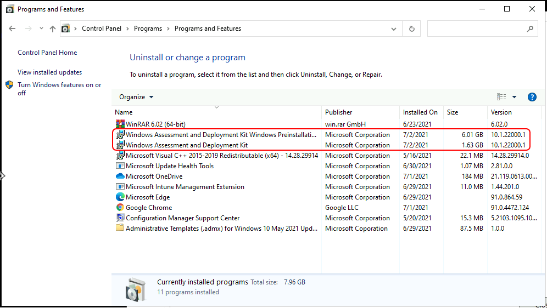
Task: Expand breadcrumb arrow after Control Panel
Action: pos(127,28)
